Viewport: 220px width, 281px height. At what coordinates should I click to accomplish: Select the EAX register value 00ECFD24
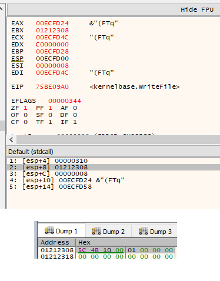click(x=52, y=24)
